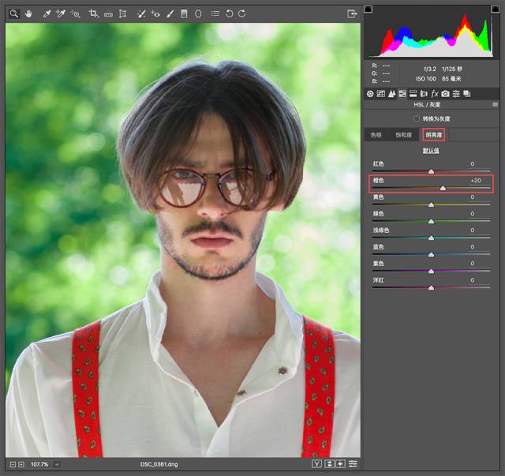This screenshot has height=476, width=505.
Task: Toggle highlight clipping warning in histogram
Action: 495,9
